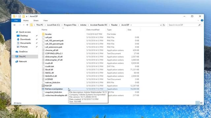The height and width of the screenshot is (118, 211).
Task: Click Adobe breadcrumb in address bar
Action: point(83,25)
